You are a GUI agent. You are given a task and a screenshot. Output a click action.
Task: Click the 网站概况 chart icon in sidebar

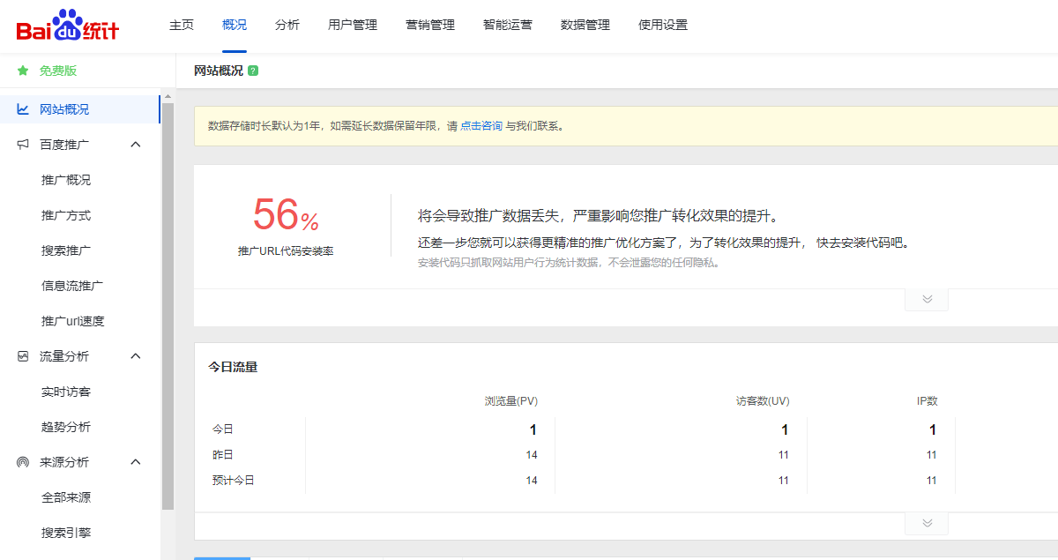[23, 109]
